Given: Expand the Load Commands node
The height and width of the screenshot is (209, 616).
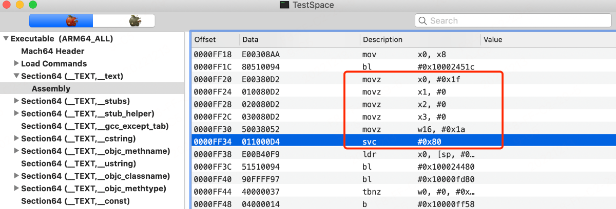Looking at the screenshot, I should coord(16,63).
